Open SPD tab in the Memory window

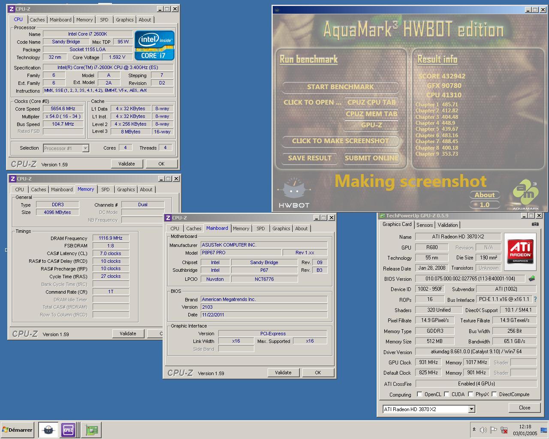point(106,189)
